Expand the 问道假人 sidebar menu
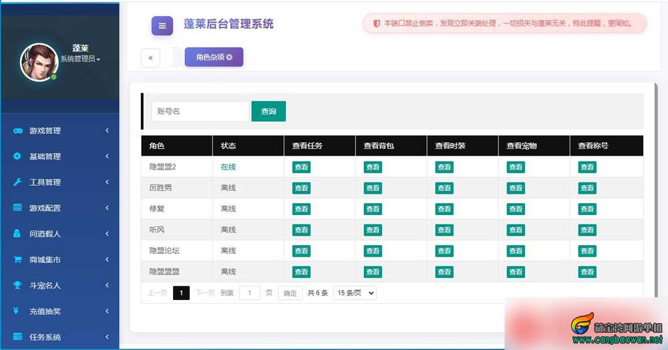This screenshot has height=350, width=668. 59,234
